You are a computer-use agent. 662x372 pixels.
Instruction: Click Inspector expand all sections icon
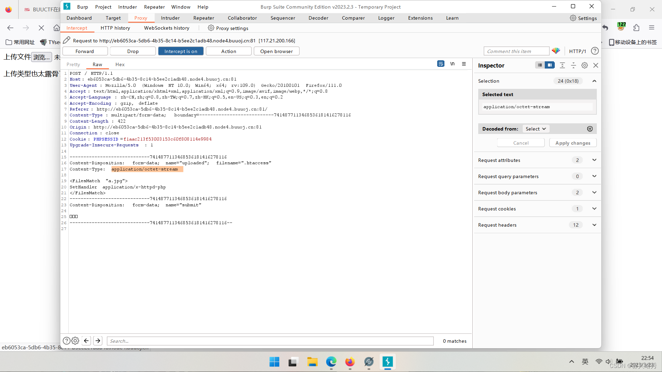562,65
